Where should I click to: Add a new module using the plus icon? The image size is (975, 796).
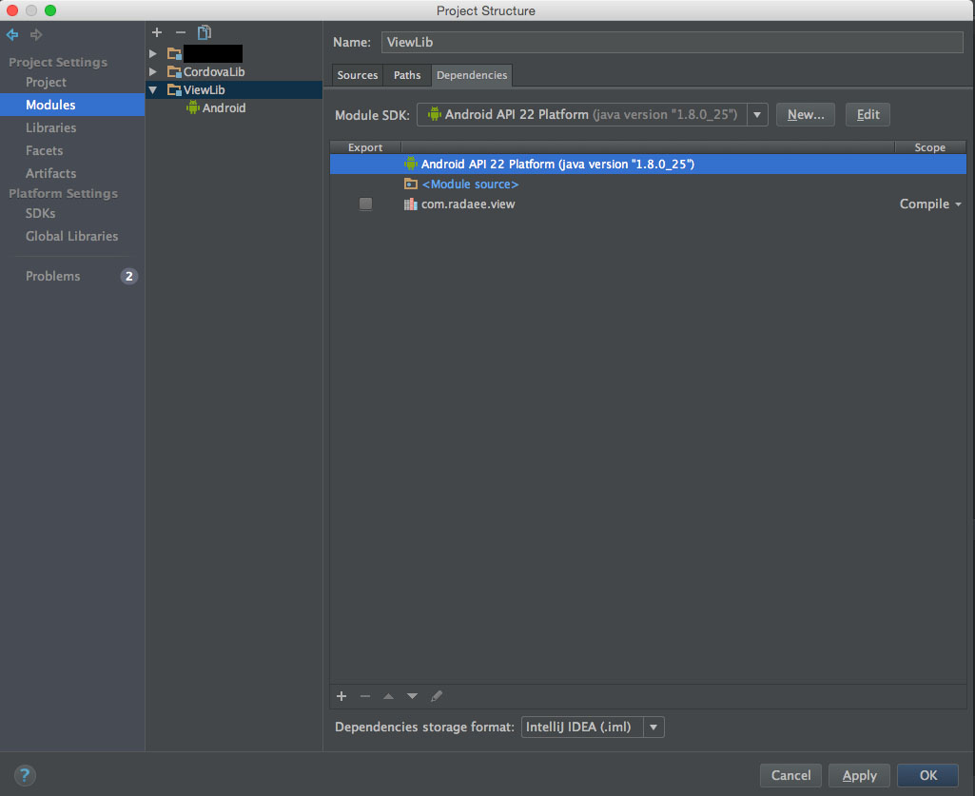[x=156, y=32]
